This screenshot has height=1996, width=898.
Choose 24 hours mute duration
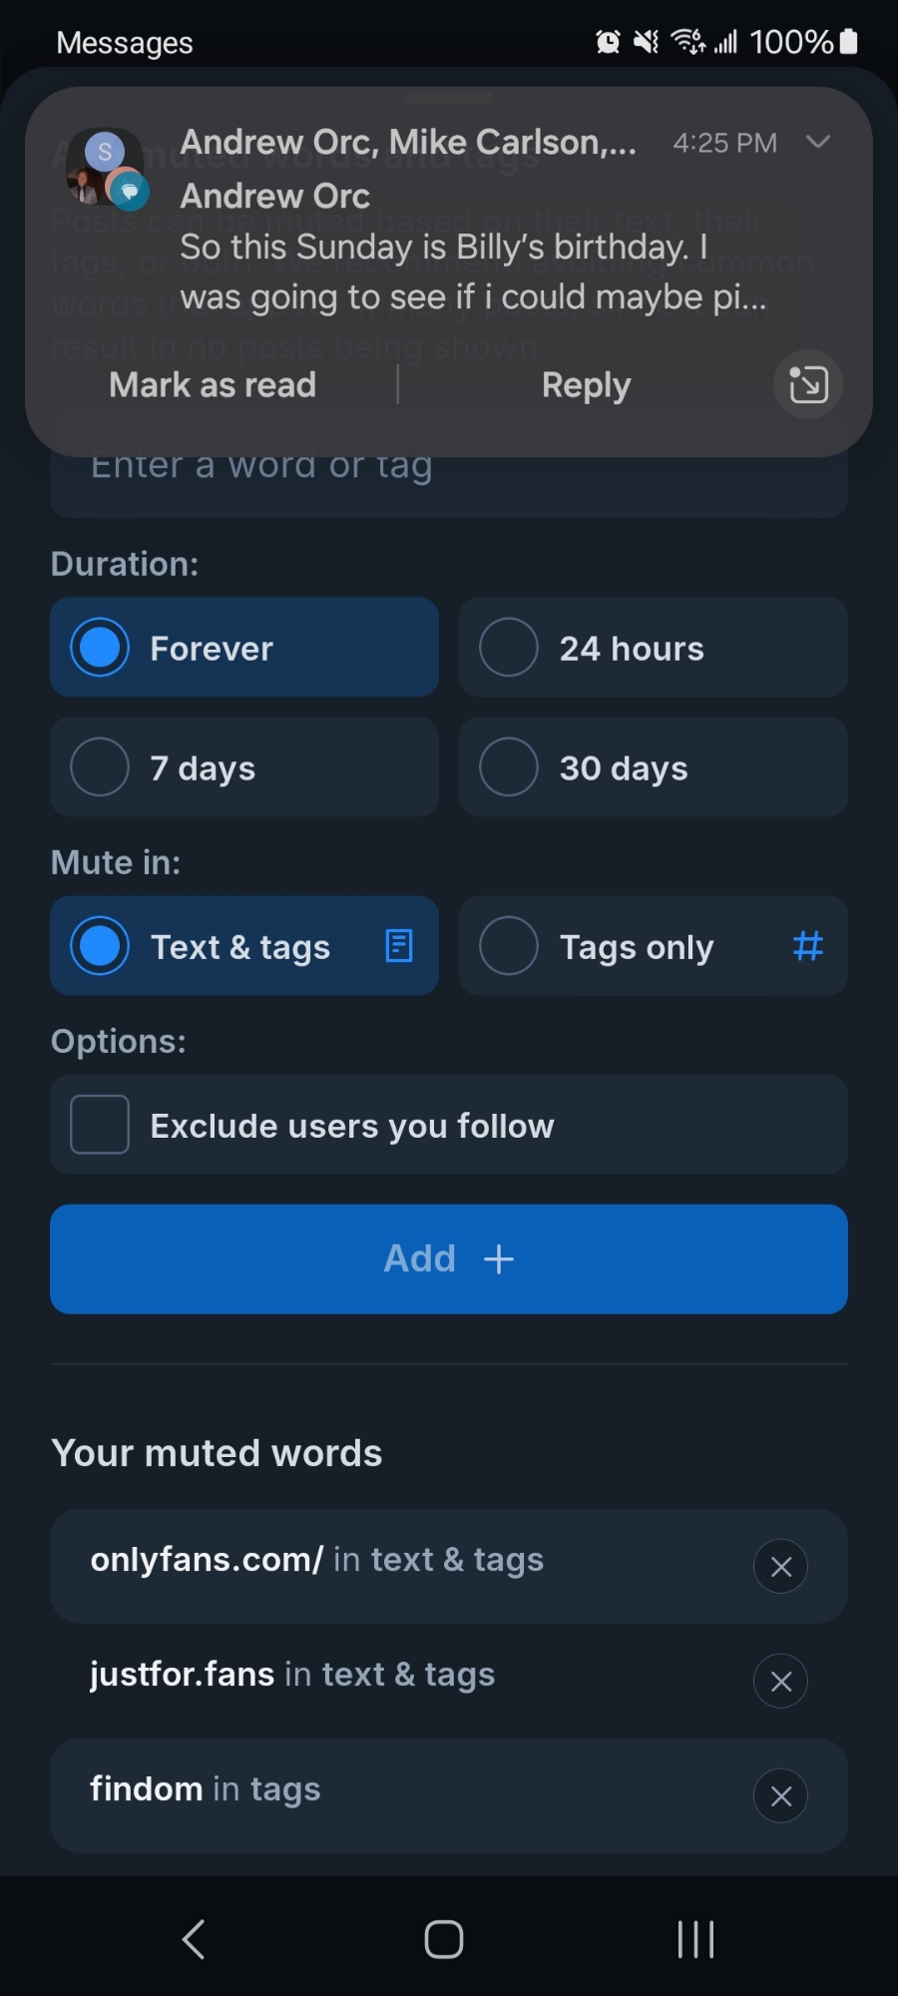pos(653,648)
